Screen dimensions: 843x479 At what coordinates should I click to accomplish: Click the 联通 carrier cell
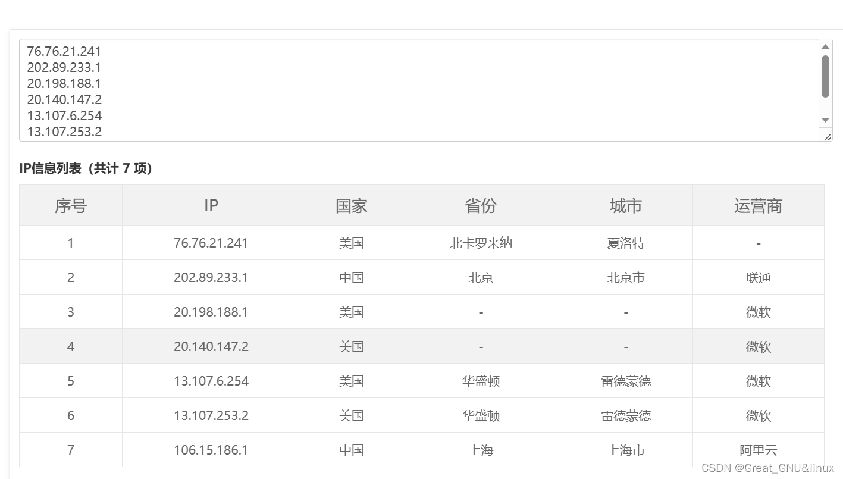759,277
